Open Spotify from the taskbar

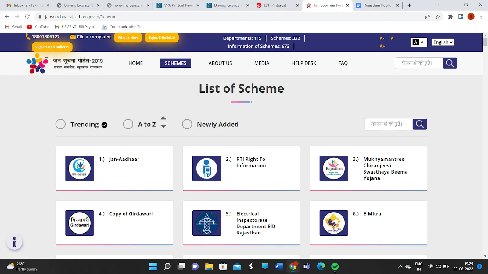coord(335,267)
